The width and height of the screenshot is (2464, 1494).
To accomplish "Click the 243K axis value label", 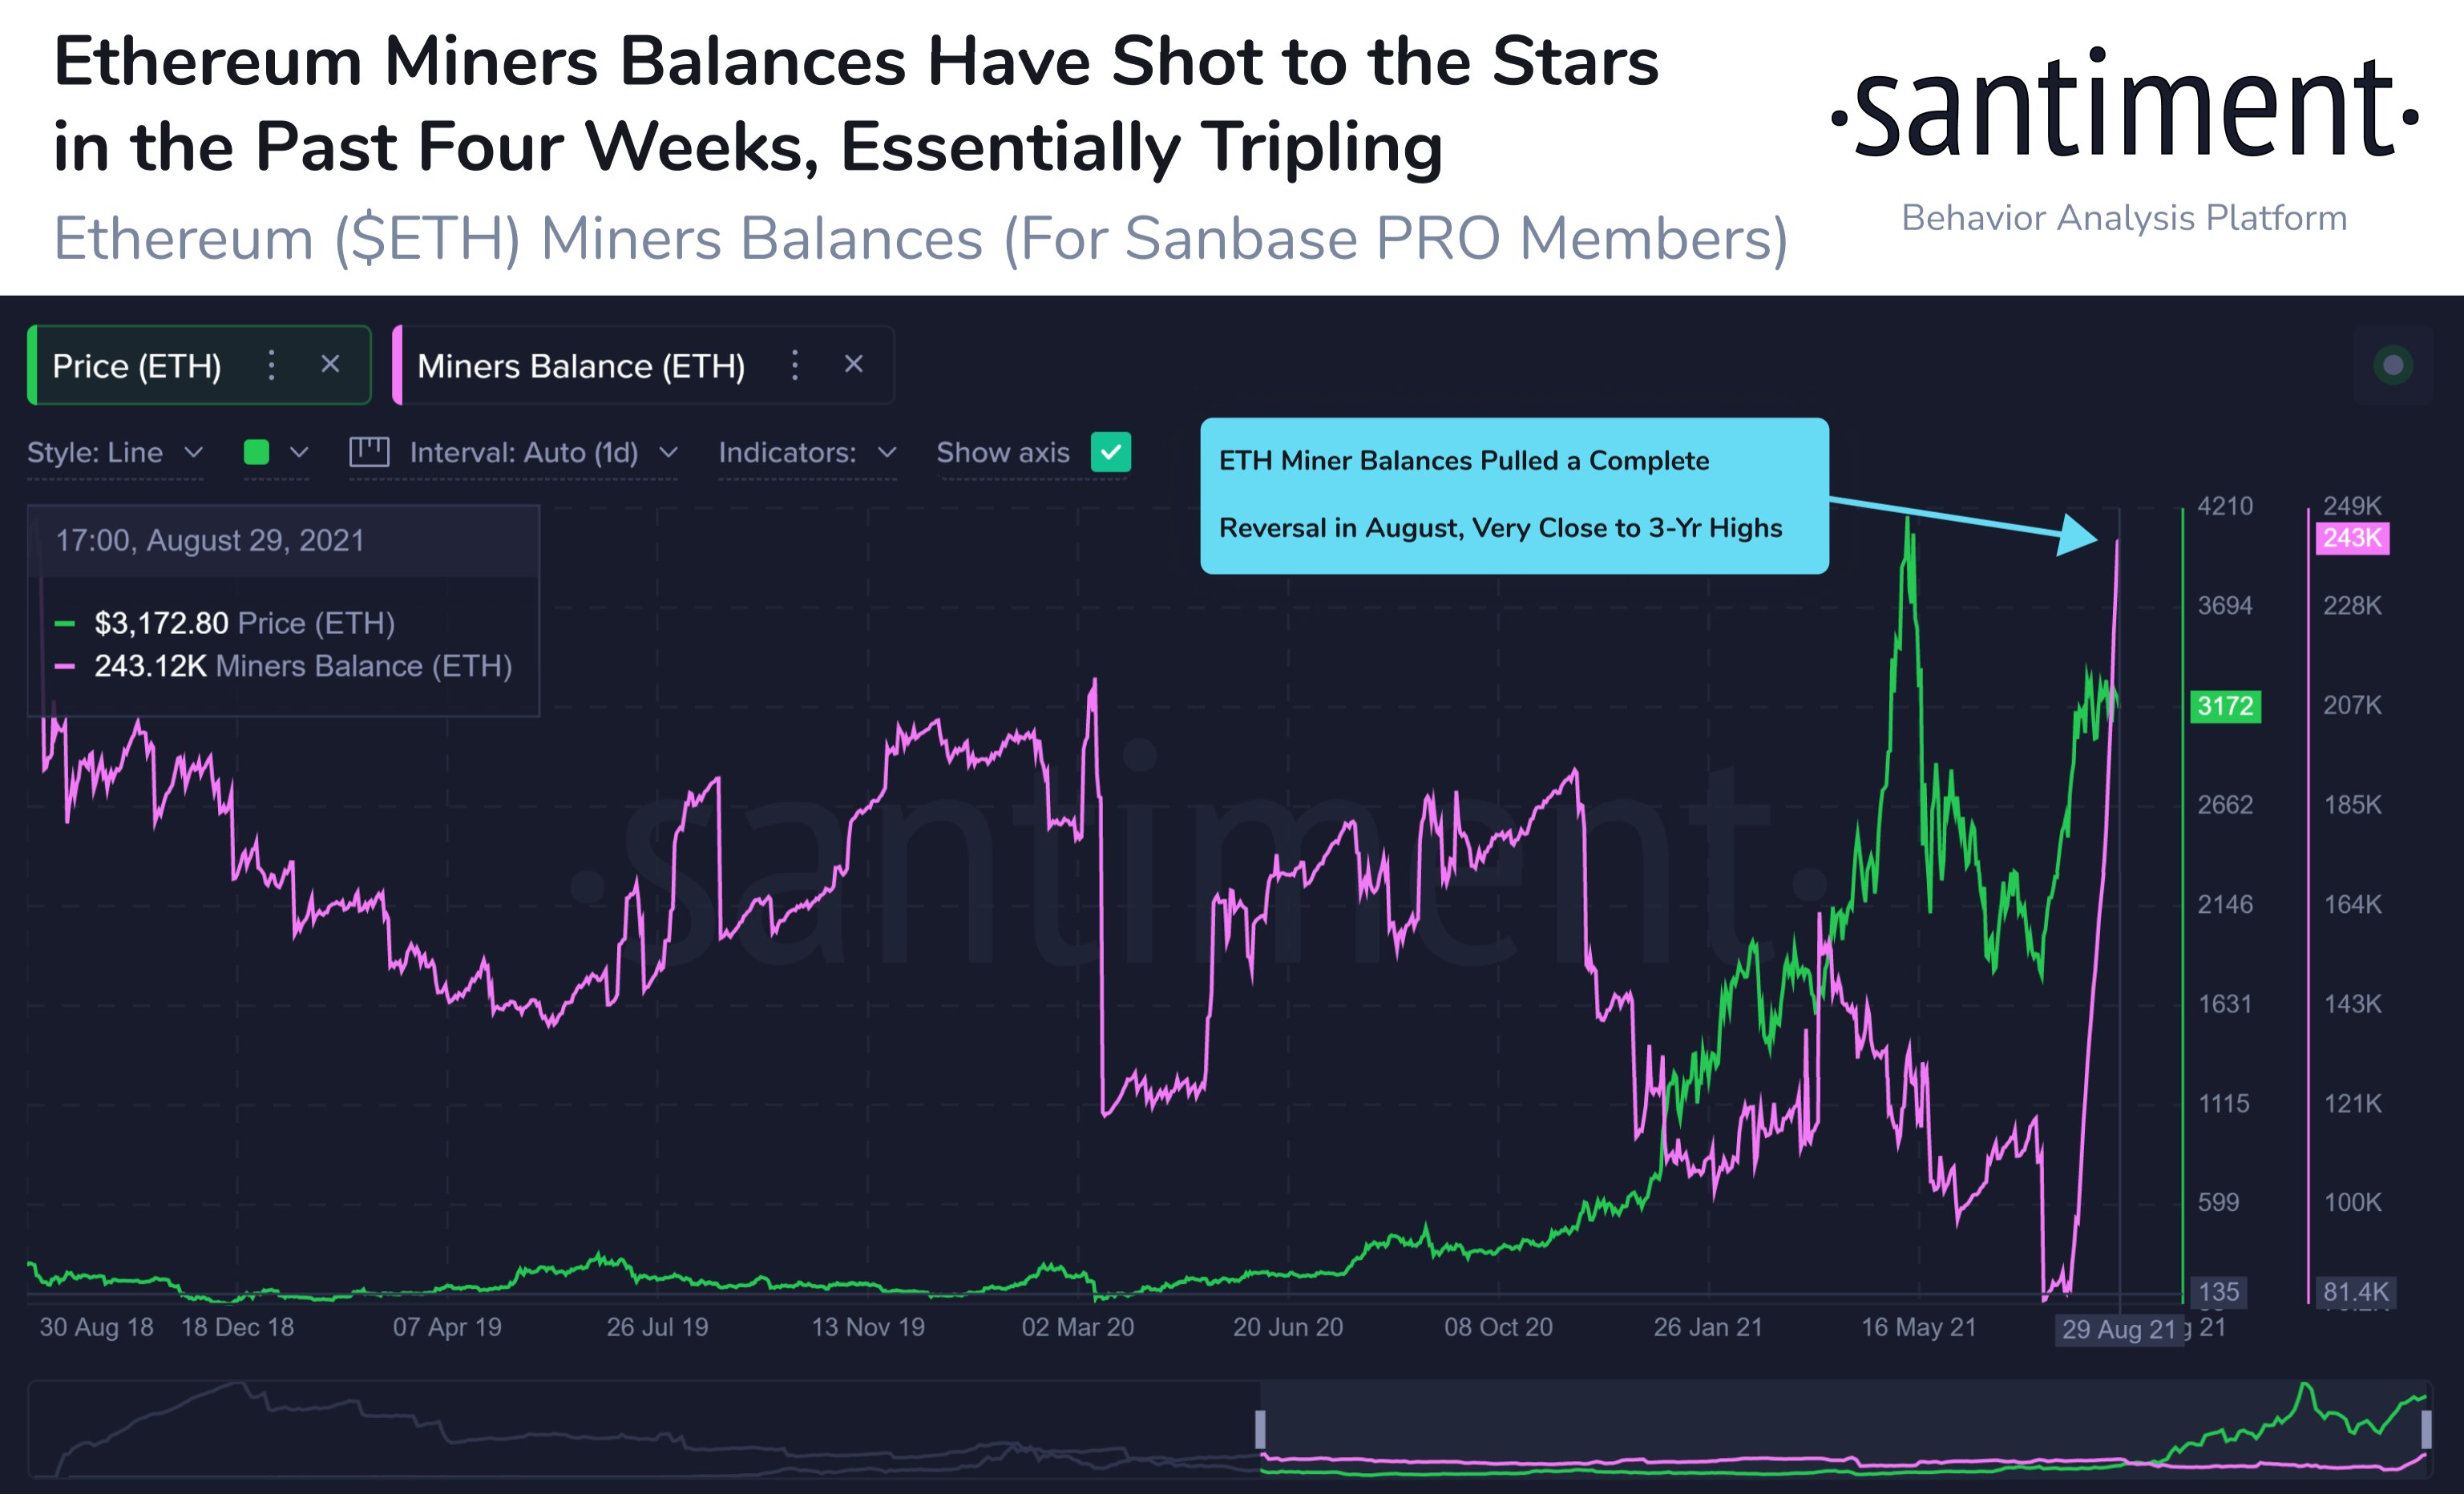I will 2353,540.
